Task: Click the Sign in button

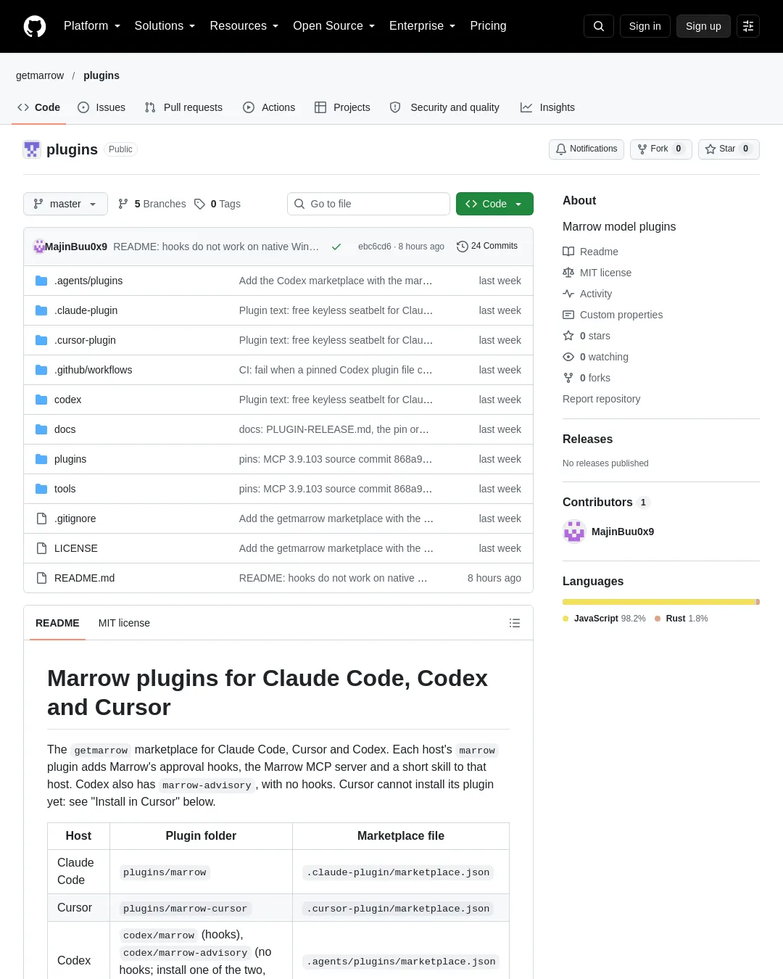Action: [645, 26]
